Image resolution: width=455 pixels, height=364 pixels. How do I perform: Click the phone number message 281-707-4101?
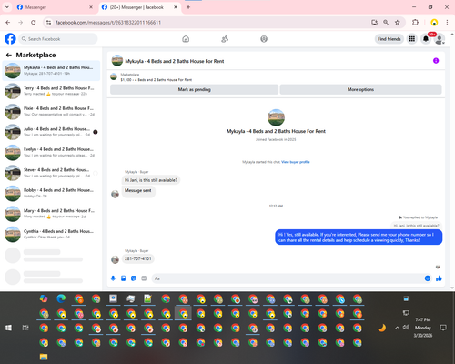[x=138, y=258]
